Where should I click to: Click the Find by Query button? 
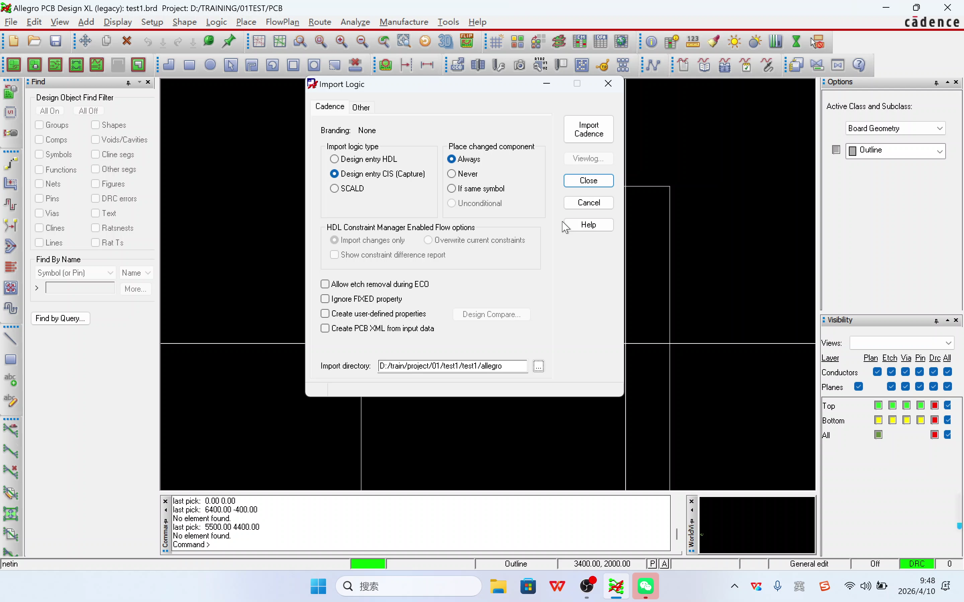60,318
